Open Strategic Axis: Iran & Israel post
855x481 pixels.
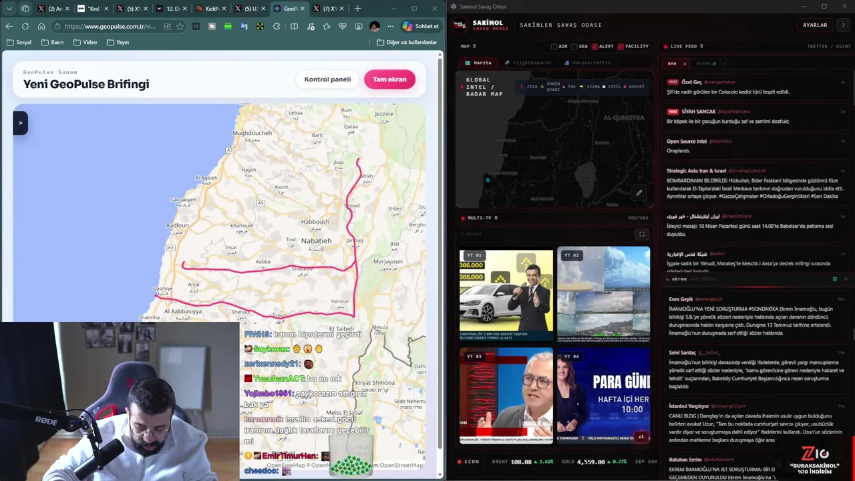point(757,184)
